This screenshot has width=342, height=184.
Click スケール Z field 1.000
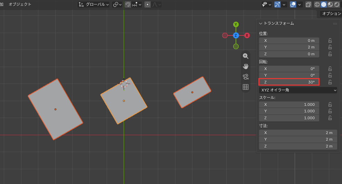pos(289,118)
